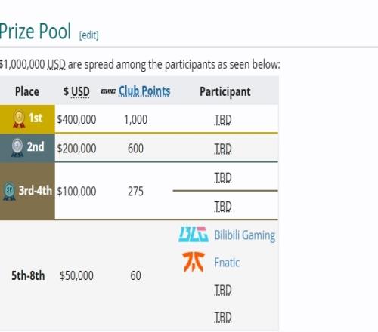Click USD in the prize pool description
Screen dimensions: 378x332
(57, 65)
